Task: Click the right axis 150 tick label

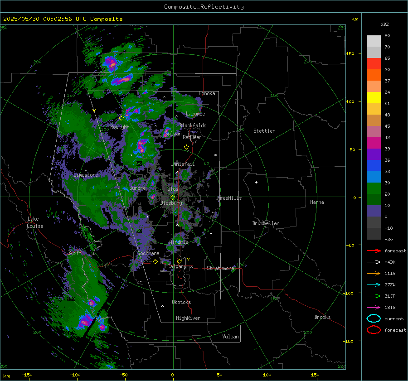Action: (x=350, y=53)
